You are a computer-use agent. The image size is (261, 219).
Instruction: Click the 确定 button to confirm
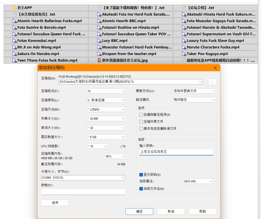click(x=139, y=211)
